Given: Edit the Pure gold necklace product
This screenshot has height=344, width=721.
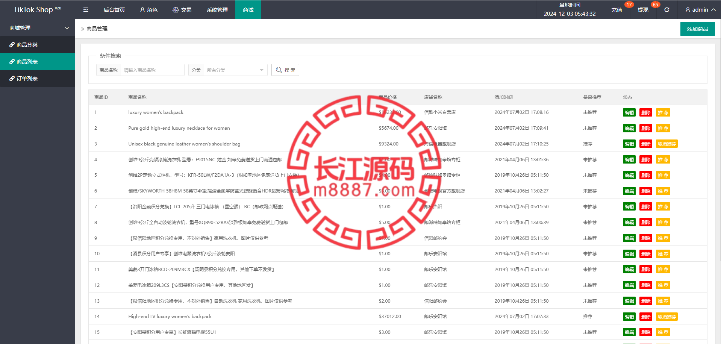Looking at the screenshot, I should [629, 128].
